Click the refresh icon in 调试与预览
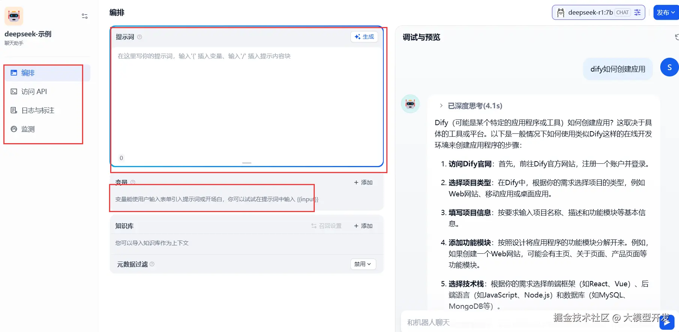 tap(676, 37)
